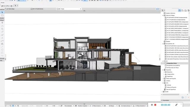190x107 pixels.
Task: Select the Arrow selection tool
Action: [2, 12]
